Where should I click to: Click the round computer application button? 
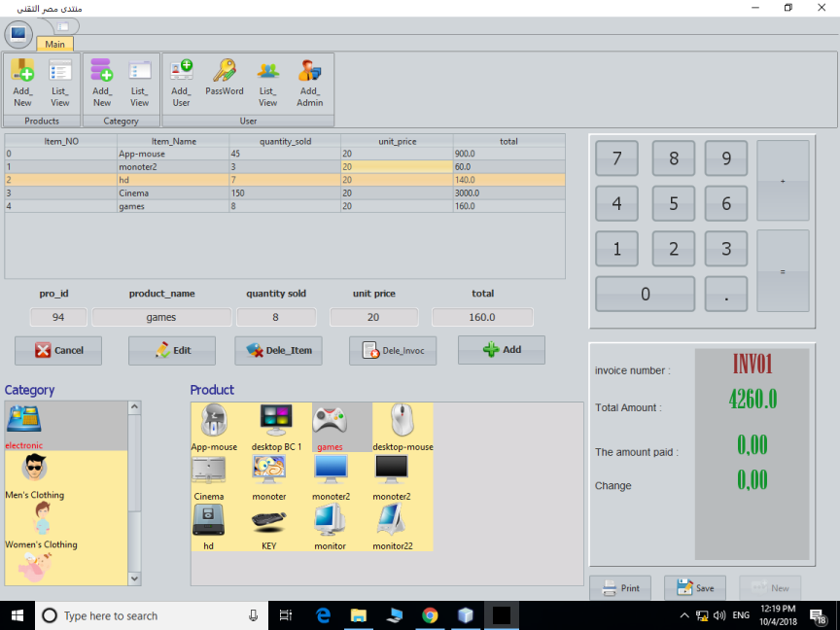click(18, 35)
